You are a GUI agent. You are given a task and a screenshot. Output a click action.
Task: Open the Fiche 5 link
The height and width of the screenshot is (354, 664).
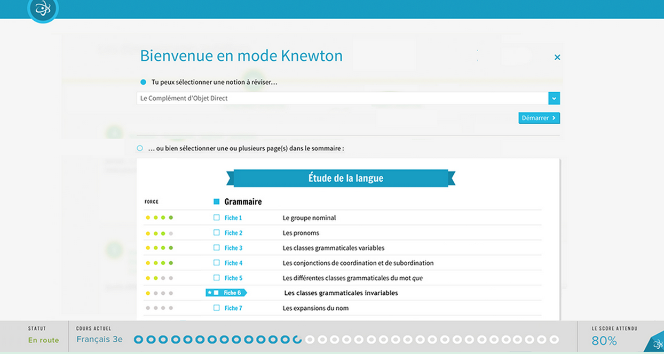click(x=233, y=278)
